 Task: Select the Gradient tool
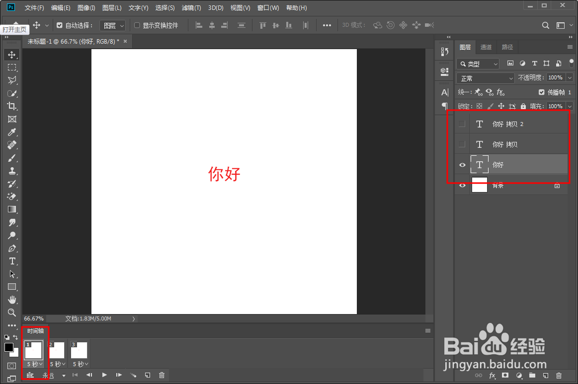(x=12, y=210)
